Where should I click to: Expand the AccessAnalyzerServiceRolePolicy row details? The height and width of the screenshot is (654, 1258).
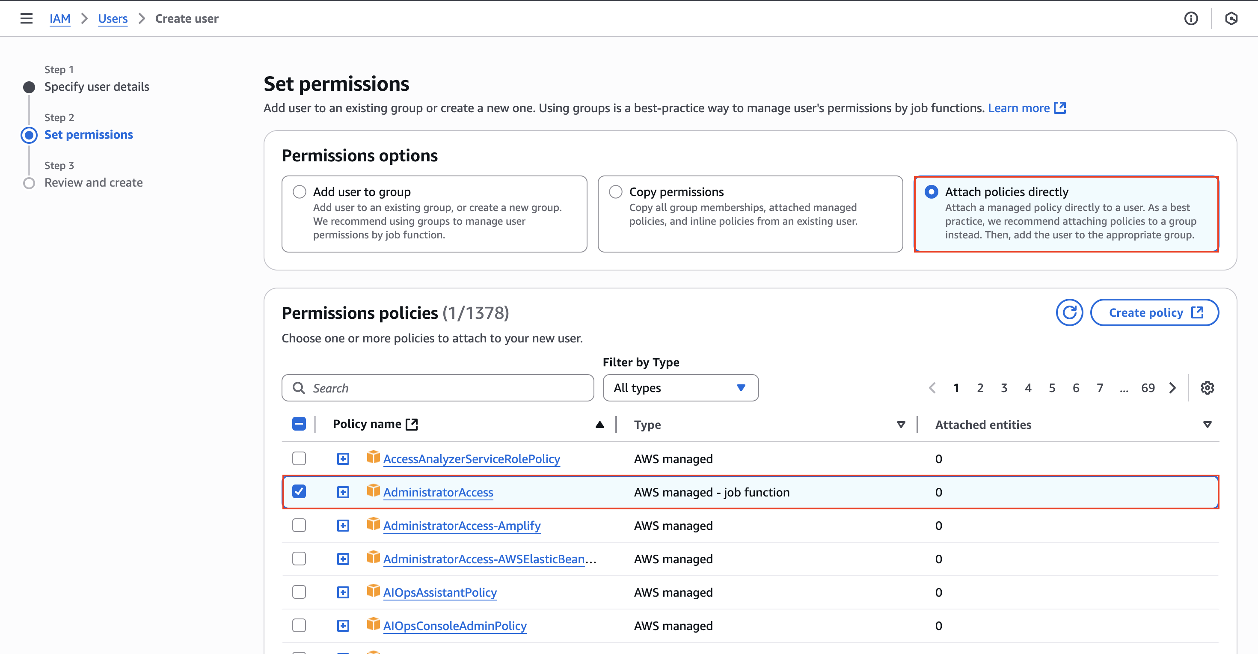click(x=343, y=459)
